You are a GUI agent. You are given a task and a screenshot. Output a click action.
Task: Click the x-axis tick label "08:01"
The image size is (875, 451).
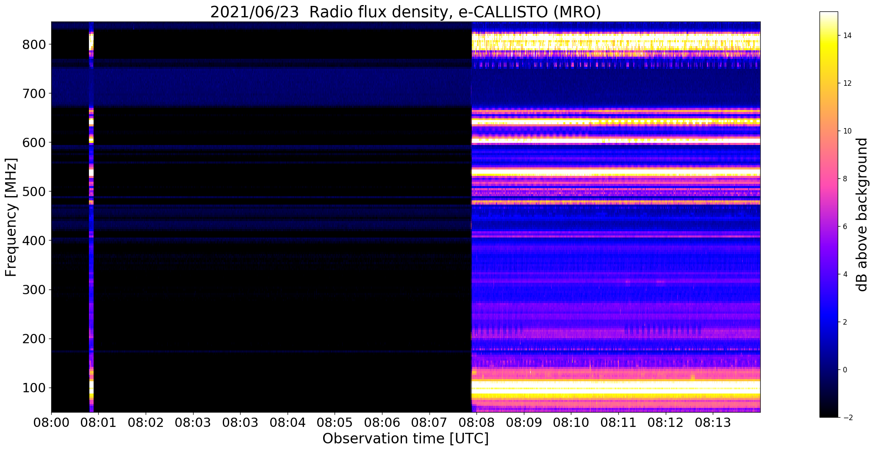[x=99, y=422]
